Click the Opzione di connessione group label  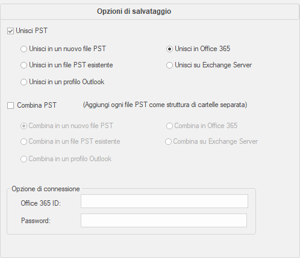coord(46,189)
